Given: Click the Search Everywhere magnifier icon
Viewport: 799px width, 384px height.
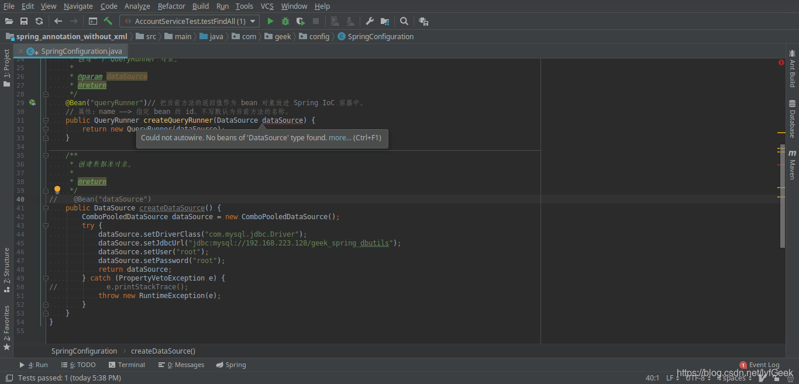Looking at the screenshot, I should [x=404, y=21].
